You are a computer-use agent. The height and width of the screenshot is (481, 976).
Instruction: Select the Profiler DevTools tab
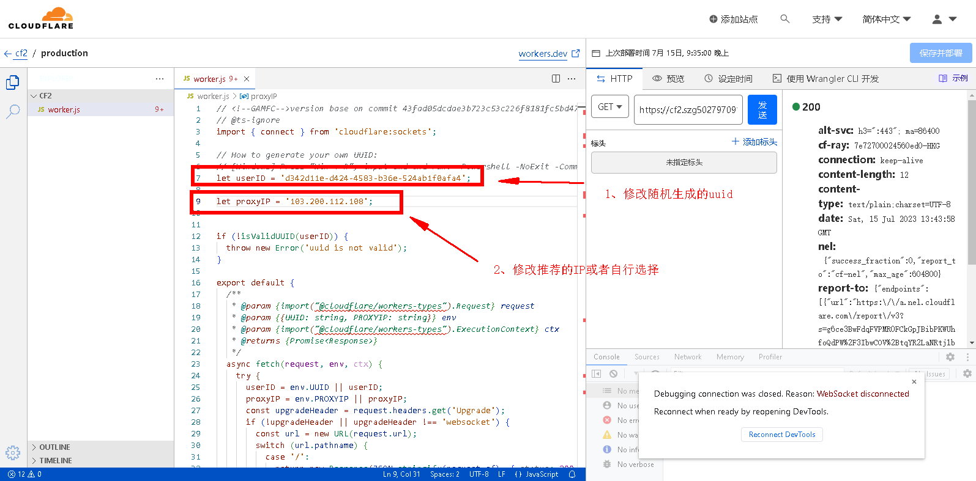[770, 357]
